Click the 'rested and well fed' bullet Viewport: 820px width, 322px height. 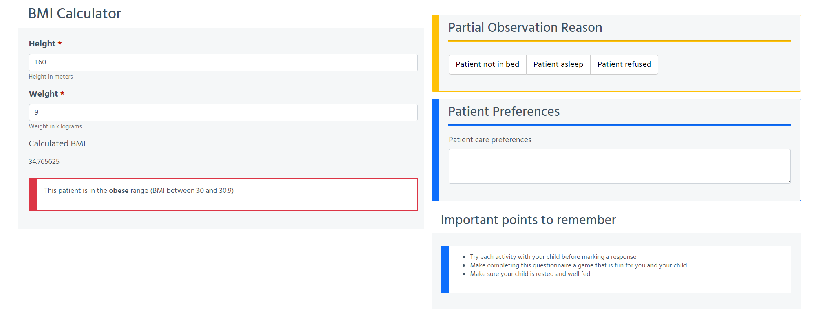coord(530,274)
